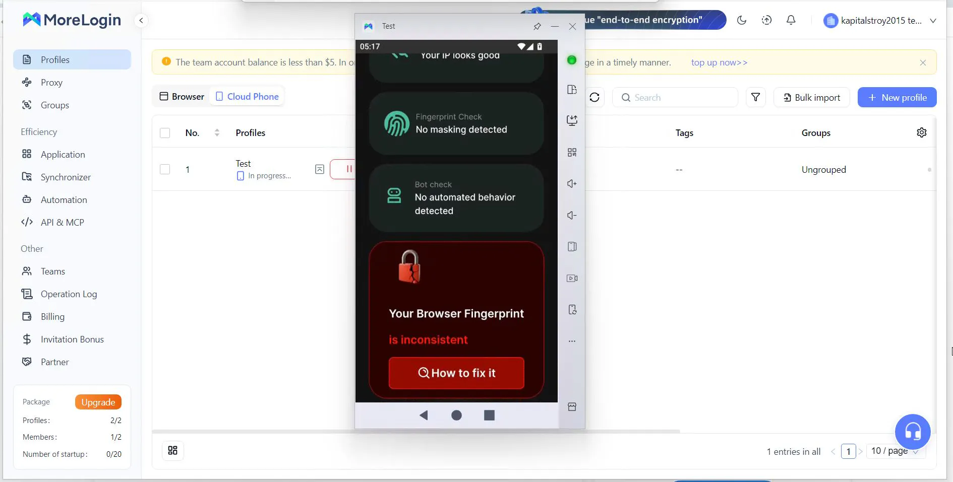This screenshot has width=953, height=482.
Task: Click the Billing wallet icon
Action: pyautogui.click(x=27, y=316)
